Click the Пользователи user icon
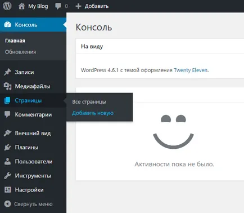The width and height of the screenshot is (244, 213). click(x=7, y=162)
